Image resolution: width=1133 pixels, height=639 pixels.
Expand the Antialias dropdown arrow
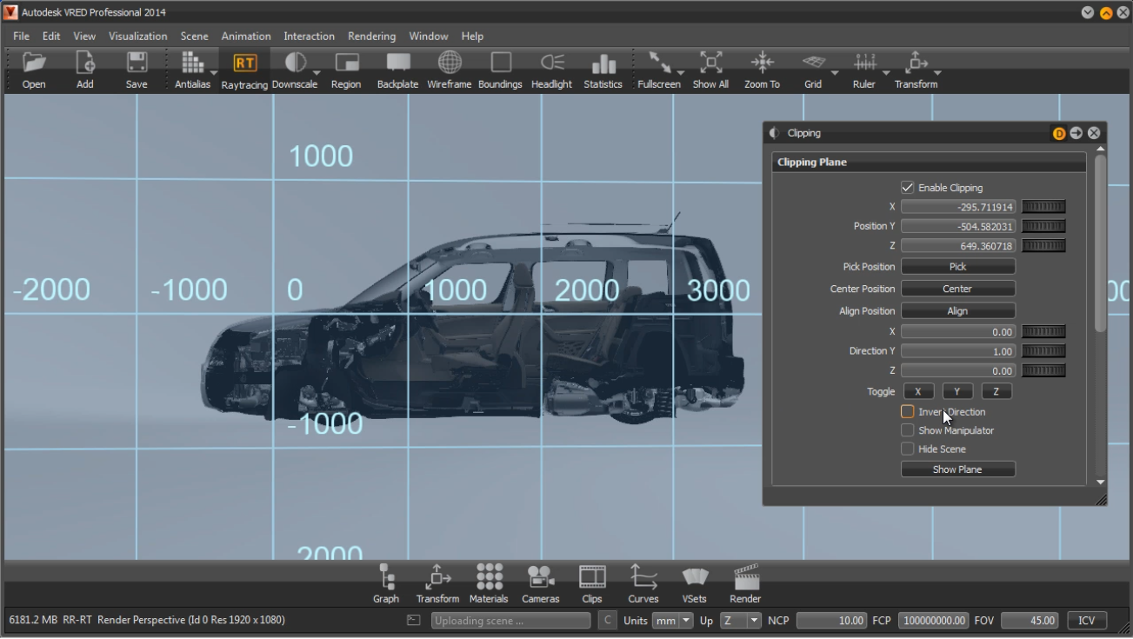[x=214, y=73]
